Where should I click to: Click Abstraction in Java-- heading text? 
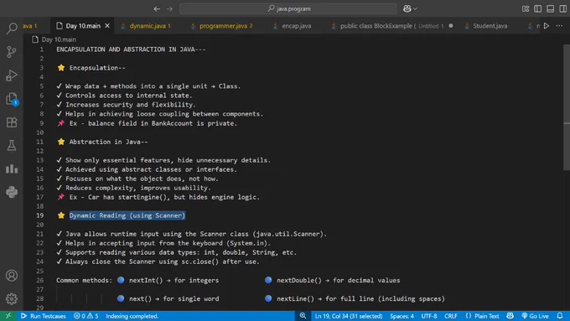pyautogui.click(x=108, y=142)
